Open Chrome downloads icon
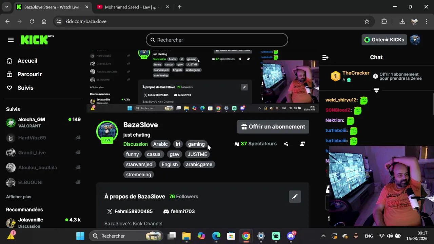 tap(402, 21)
